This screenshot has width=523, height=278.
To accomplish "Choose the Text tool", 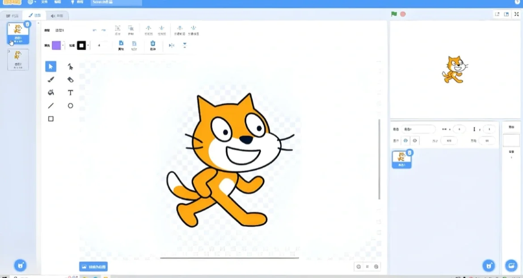I will pyautogui.click(x=69, y=93).
